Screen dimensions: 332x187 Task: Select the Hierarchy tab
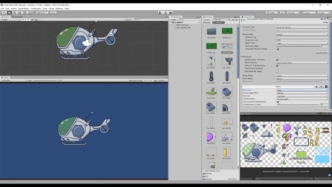coord(176,17)
